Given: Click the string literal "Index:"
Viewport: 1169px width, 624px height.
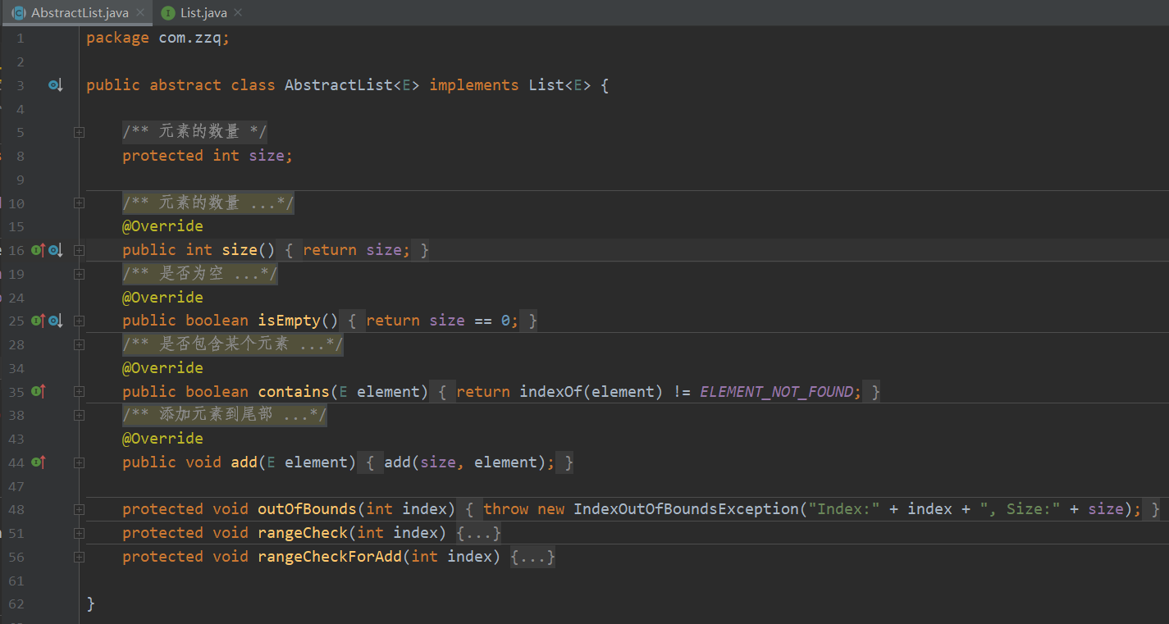Looking at the screenshot, I should click(x=844, y=509).
